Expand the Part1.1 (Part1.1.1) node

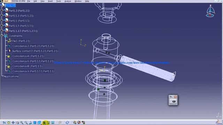click(x=2, y=20)
